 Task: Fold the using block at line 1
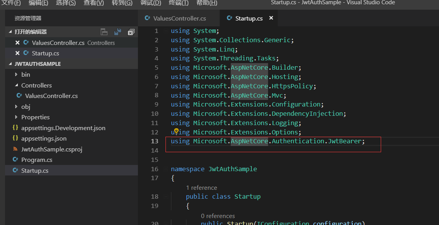[x=165, y=31]
